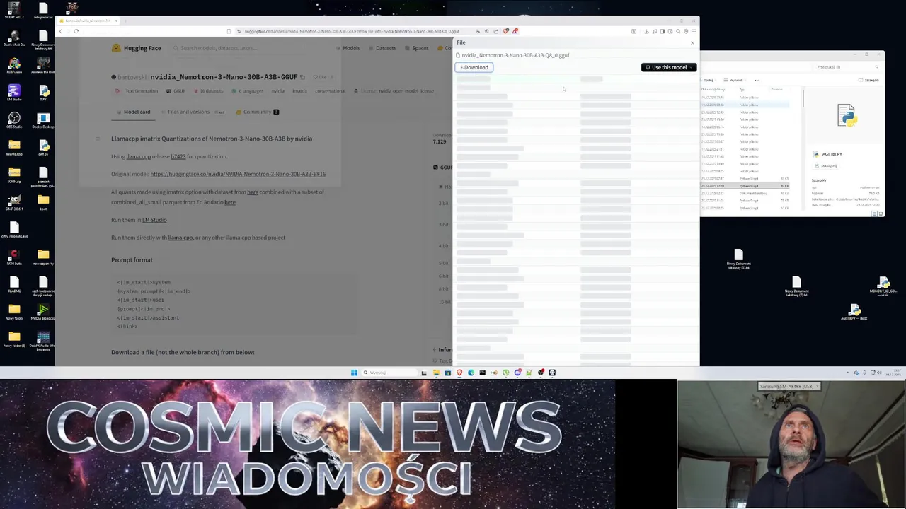906x509 pixels.
Task: Click the browser zoom magnifier icon
Action: [487, 31]
